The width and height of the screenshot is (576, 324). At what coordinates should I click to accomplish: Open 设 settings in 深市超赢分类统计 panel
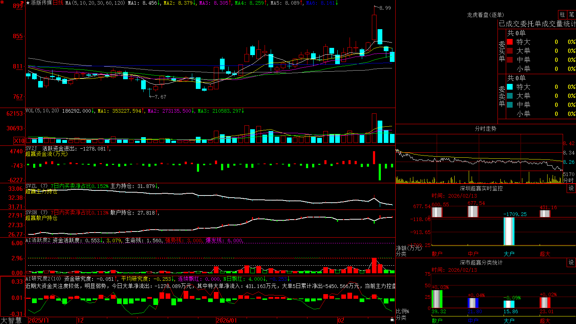pyautogui.click(x=571, y=262)
